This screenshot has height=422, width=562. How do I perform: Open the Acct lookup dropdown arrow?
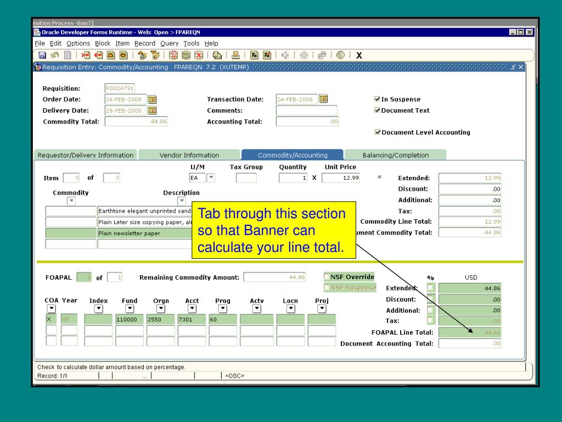192,309
